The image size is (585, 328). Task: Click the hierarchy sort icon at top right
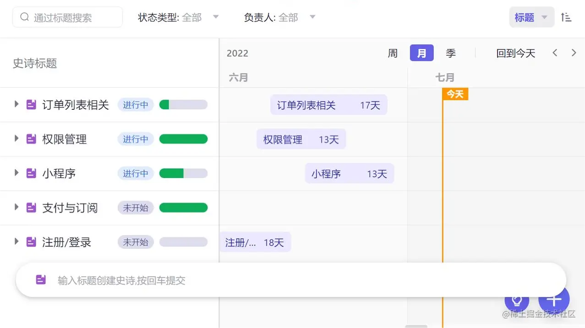tap(566, 17)
